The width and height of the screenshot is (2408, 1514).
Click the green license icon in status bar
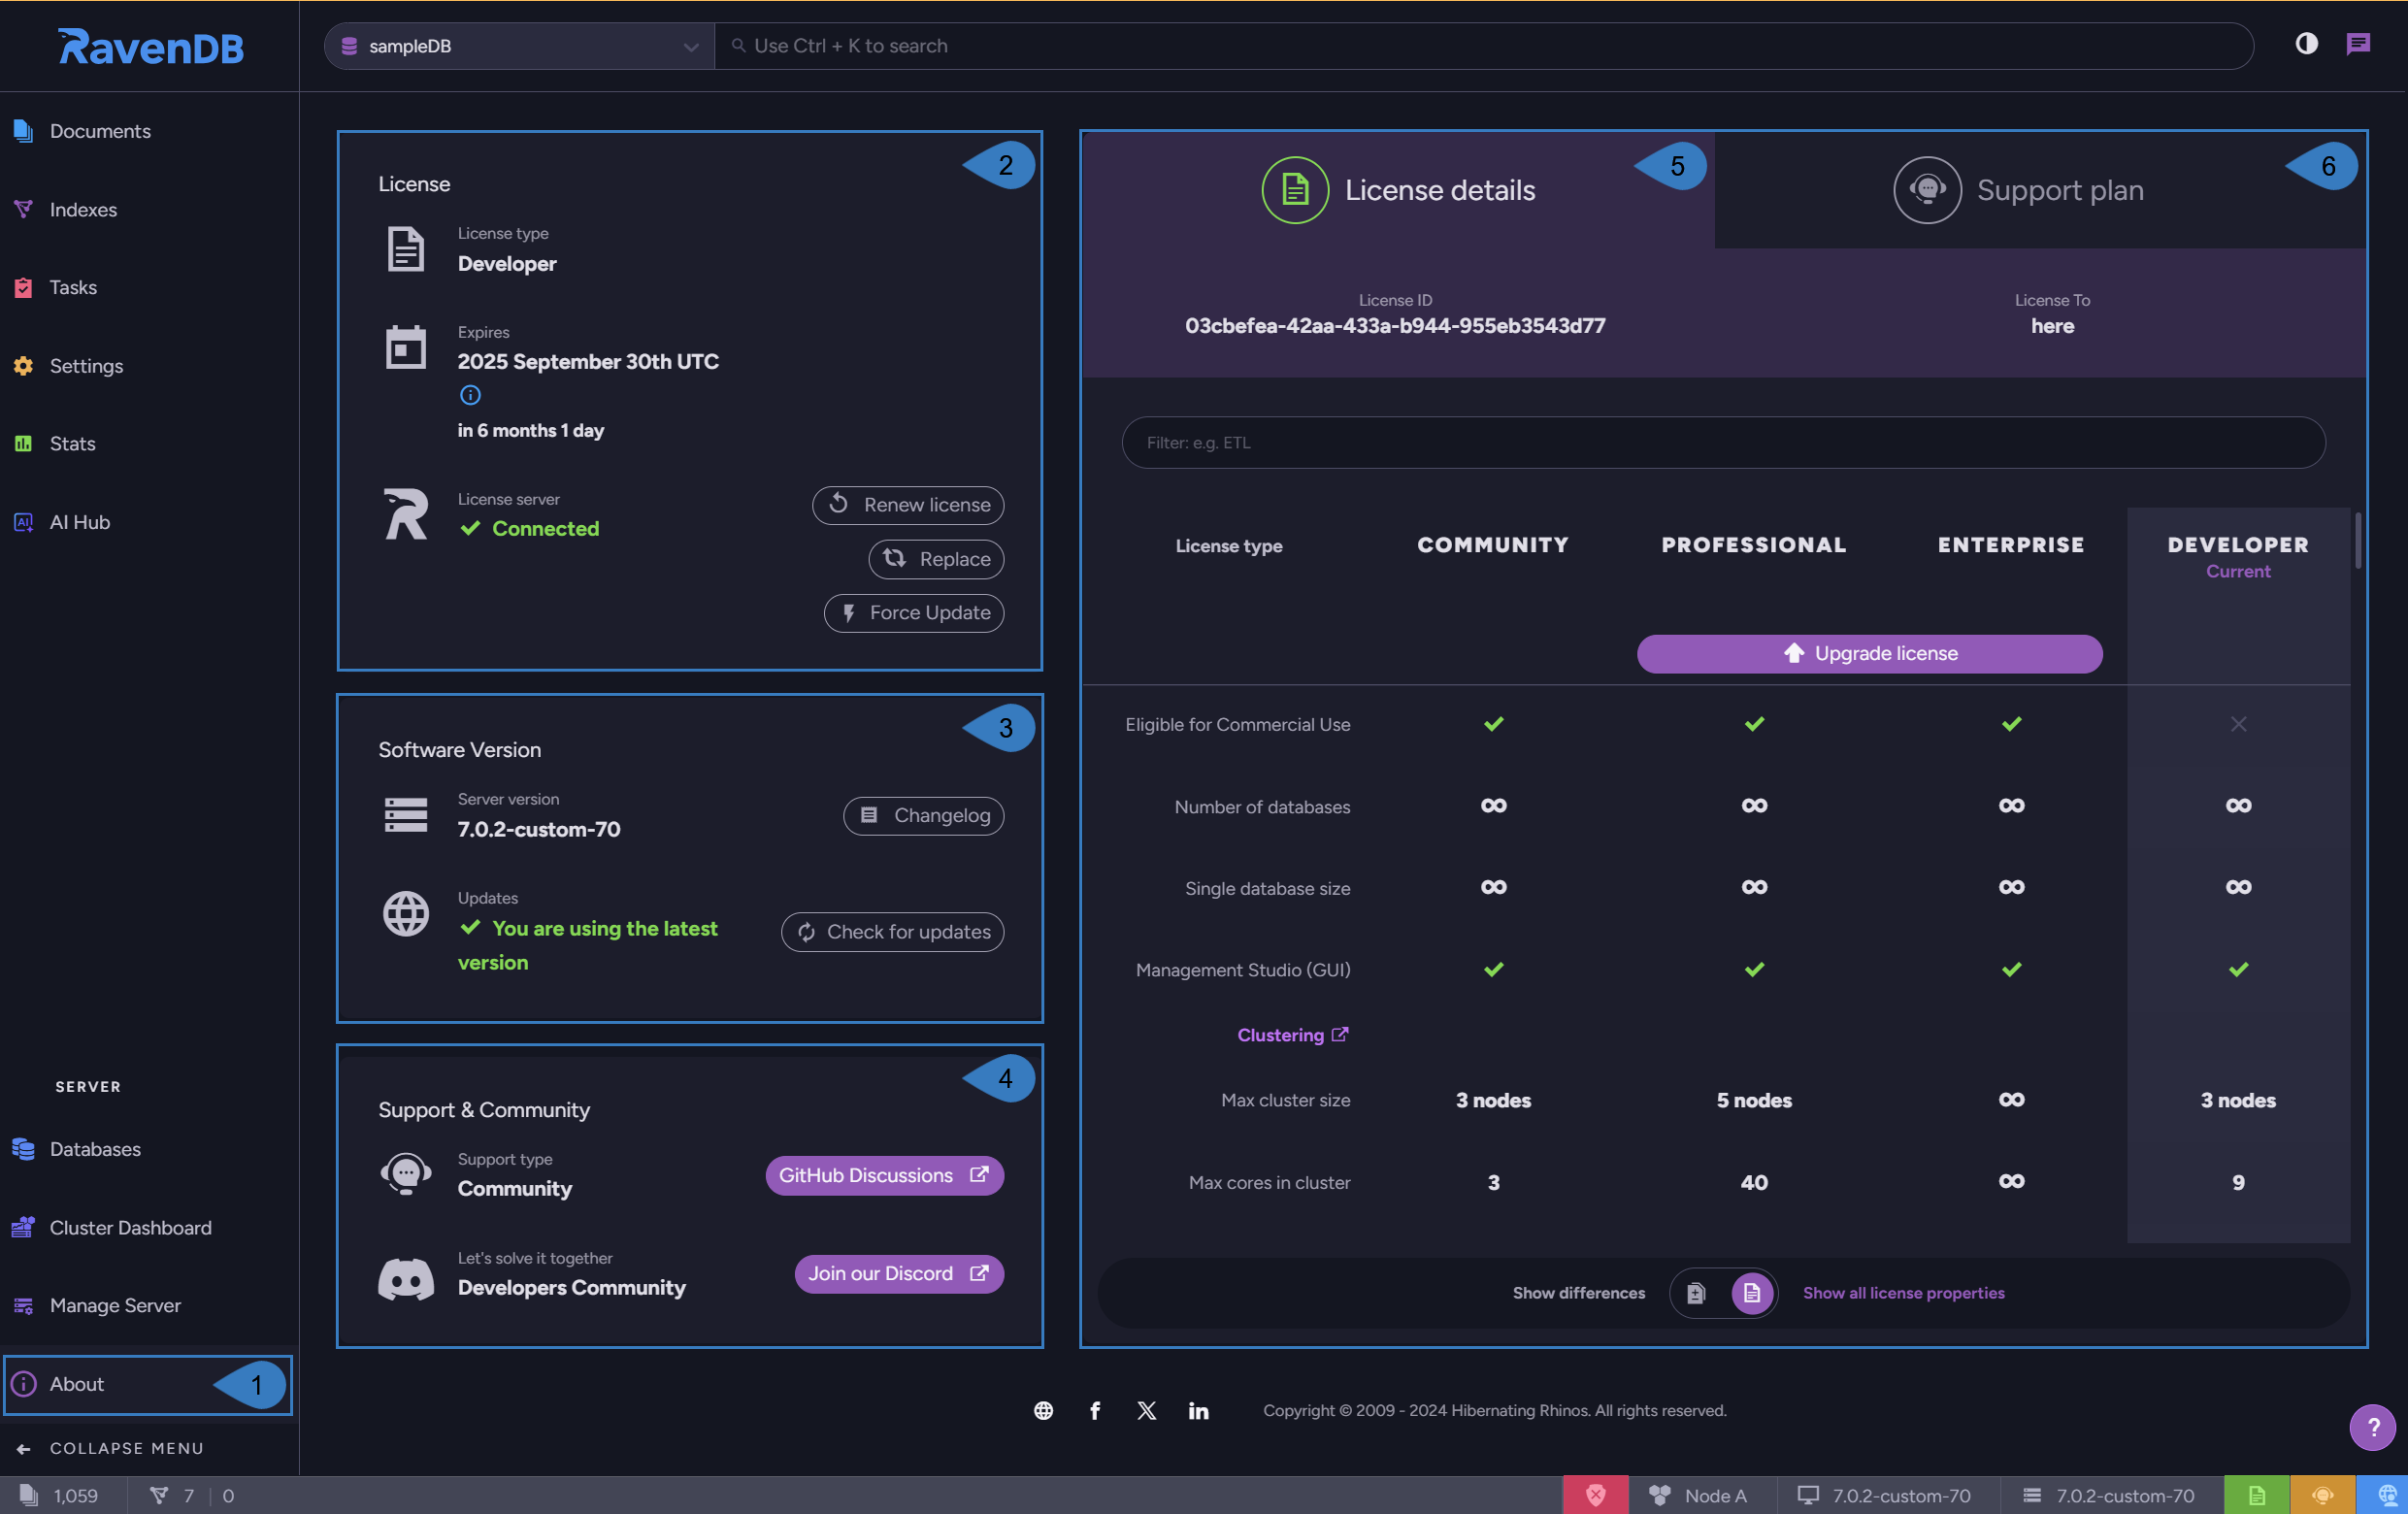[2256, 1495]
